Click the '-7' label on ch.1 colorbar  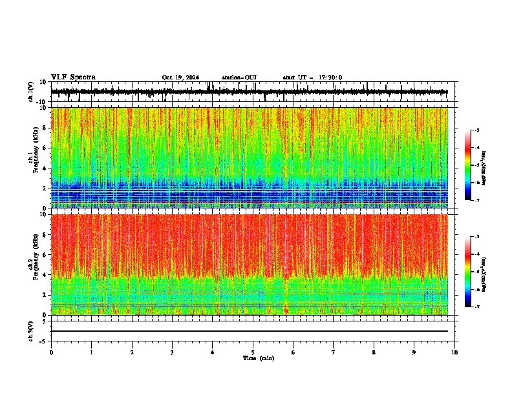(x=477, y=200)
